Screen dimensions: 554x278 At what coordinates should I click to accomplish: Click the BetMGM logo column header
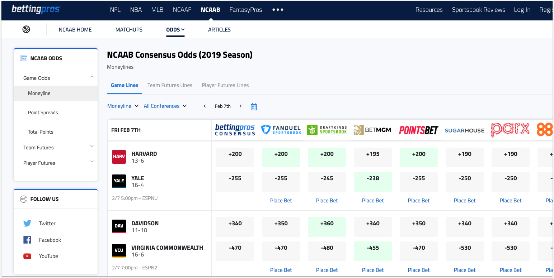[372, 130]
